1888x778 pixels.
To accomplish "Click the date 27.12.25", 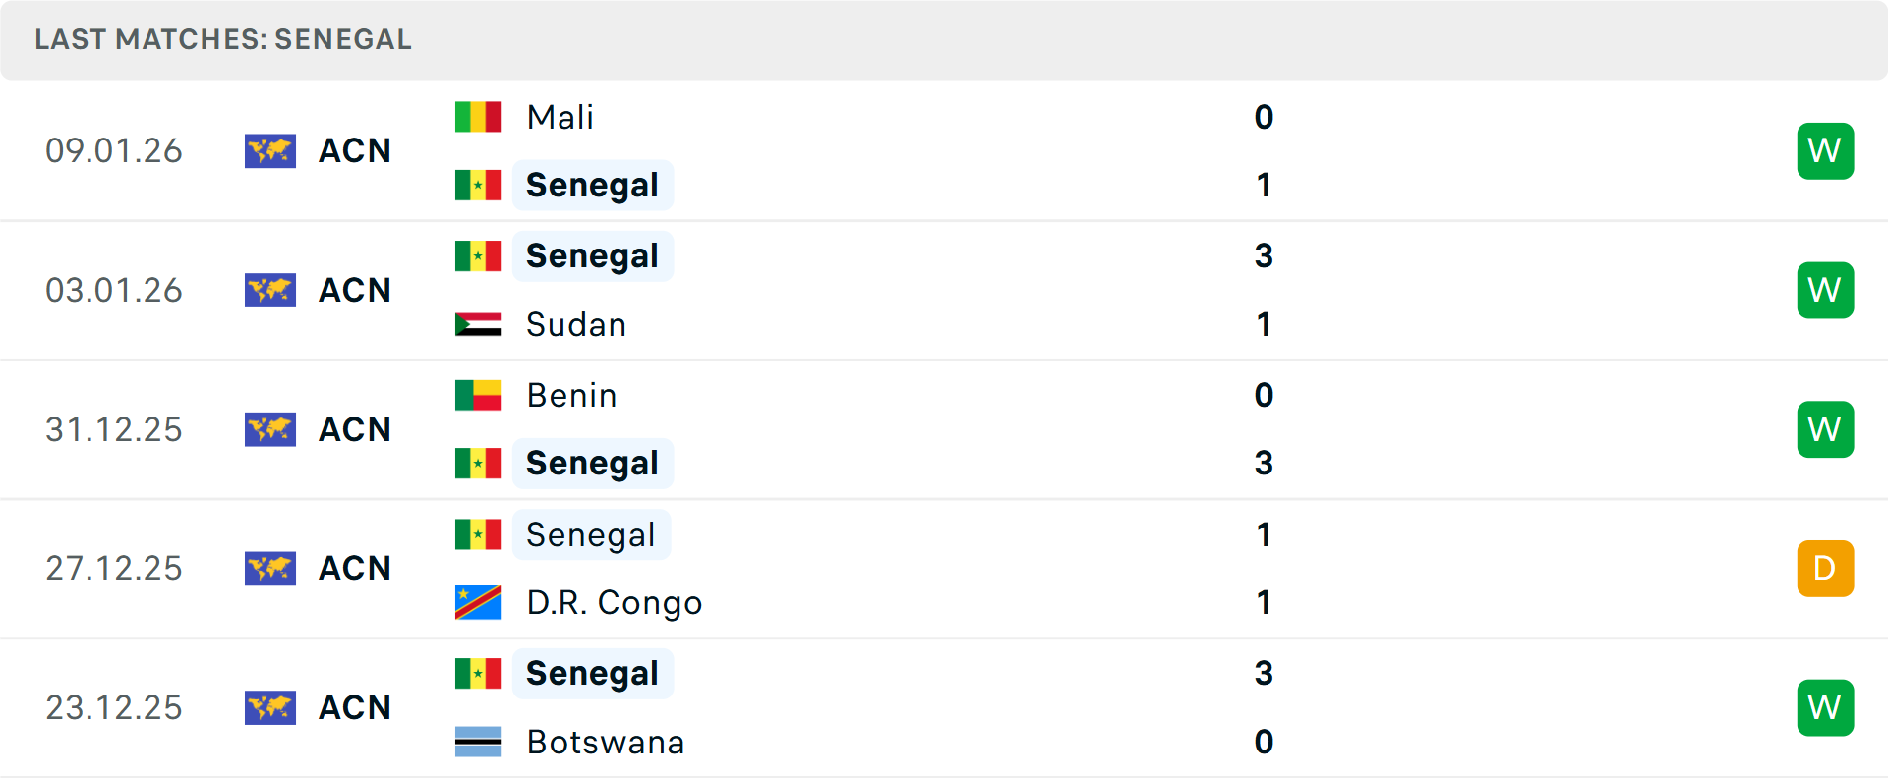I will [x=114, y=568].
